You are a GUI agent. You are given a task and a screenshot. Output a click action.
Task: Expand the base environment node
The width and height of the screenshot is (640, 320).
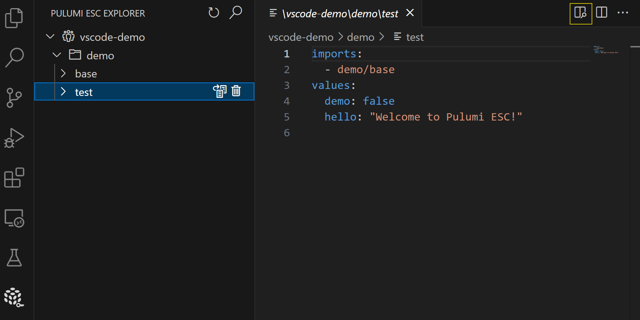click(63, 73)
